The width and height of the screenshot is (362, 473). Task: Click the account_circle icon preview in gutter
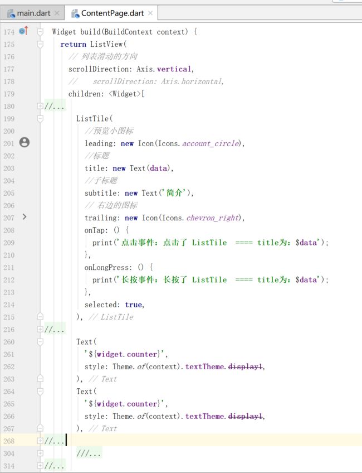click(x=24, y=143)
